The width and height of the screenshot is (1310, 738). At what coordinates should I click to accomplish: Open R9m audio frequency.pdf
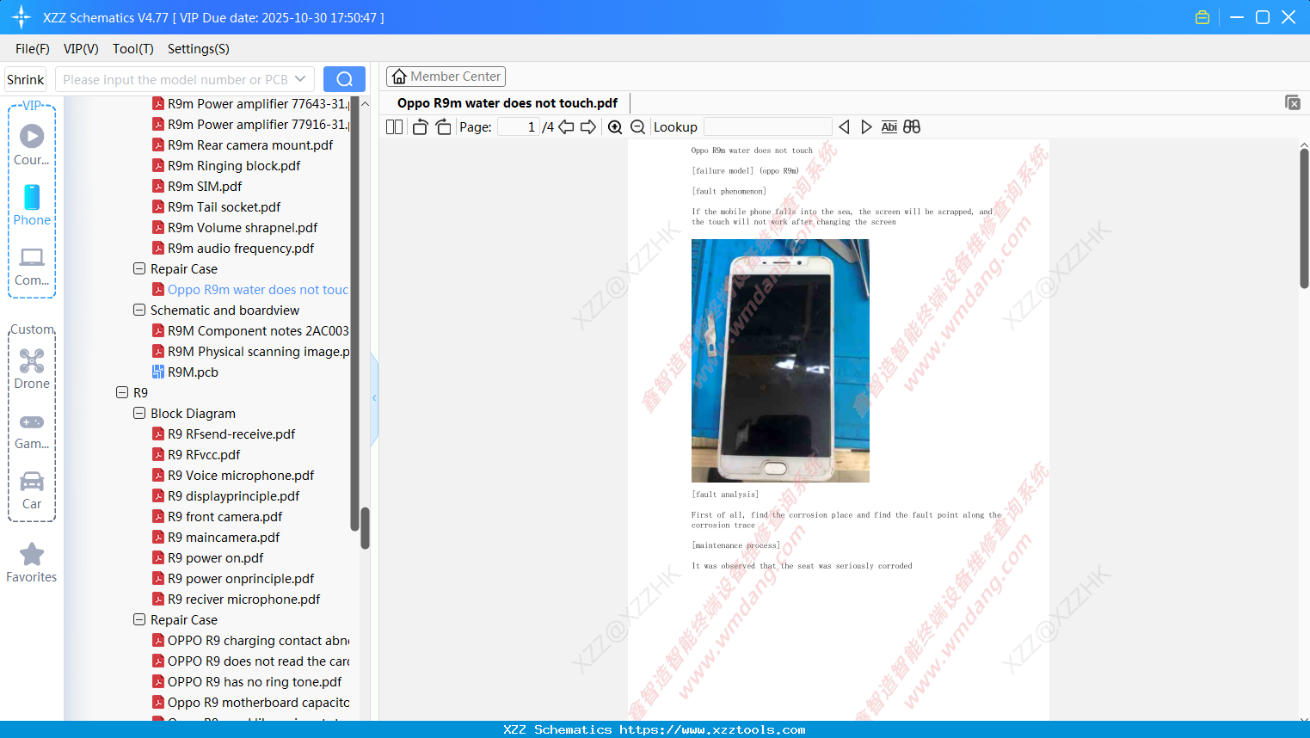233,248
